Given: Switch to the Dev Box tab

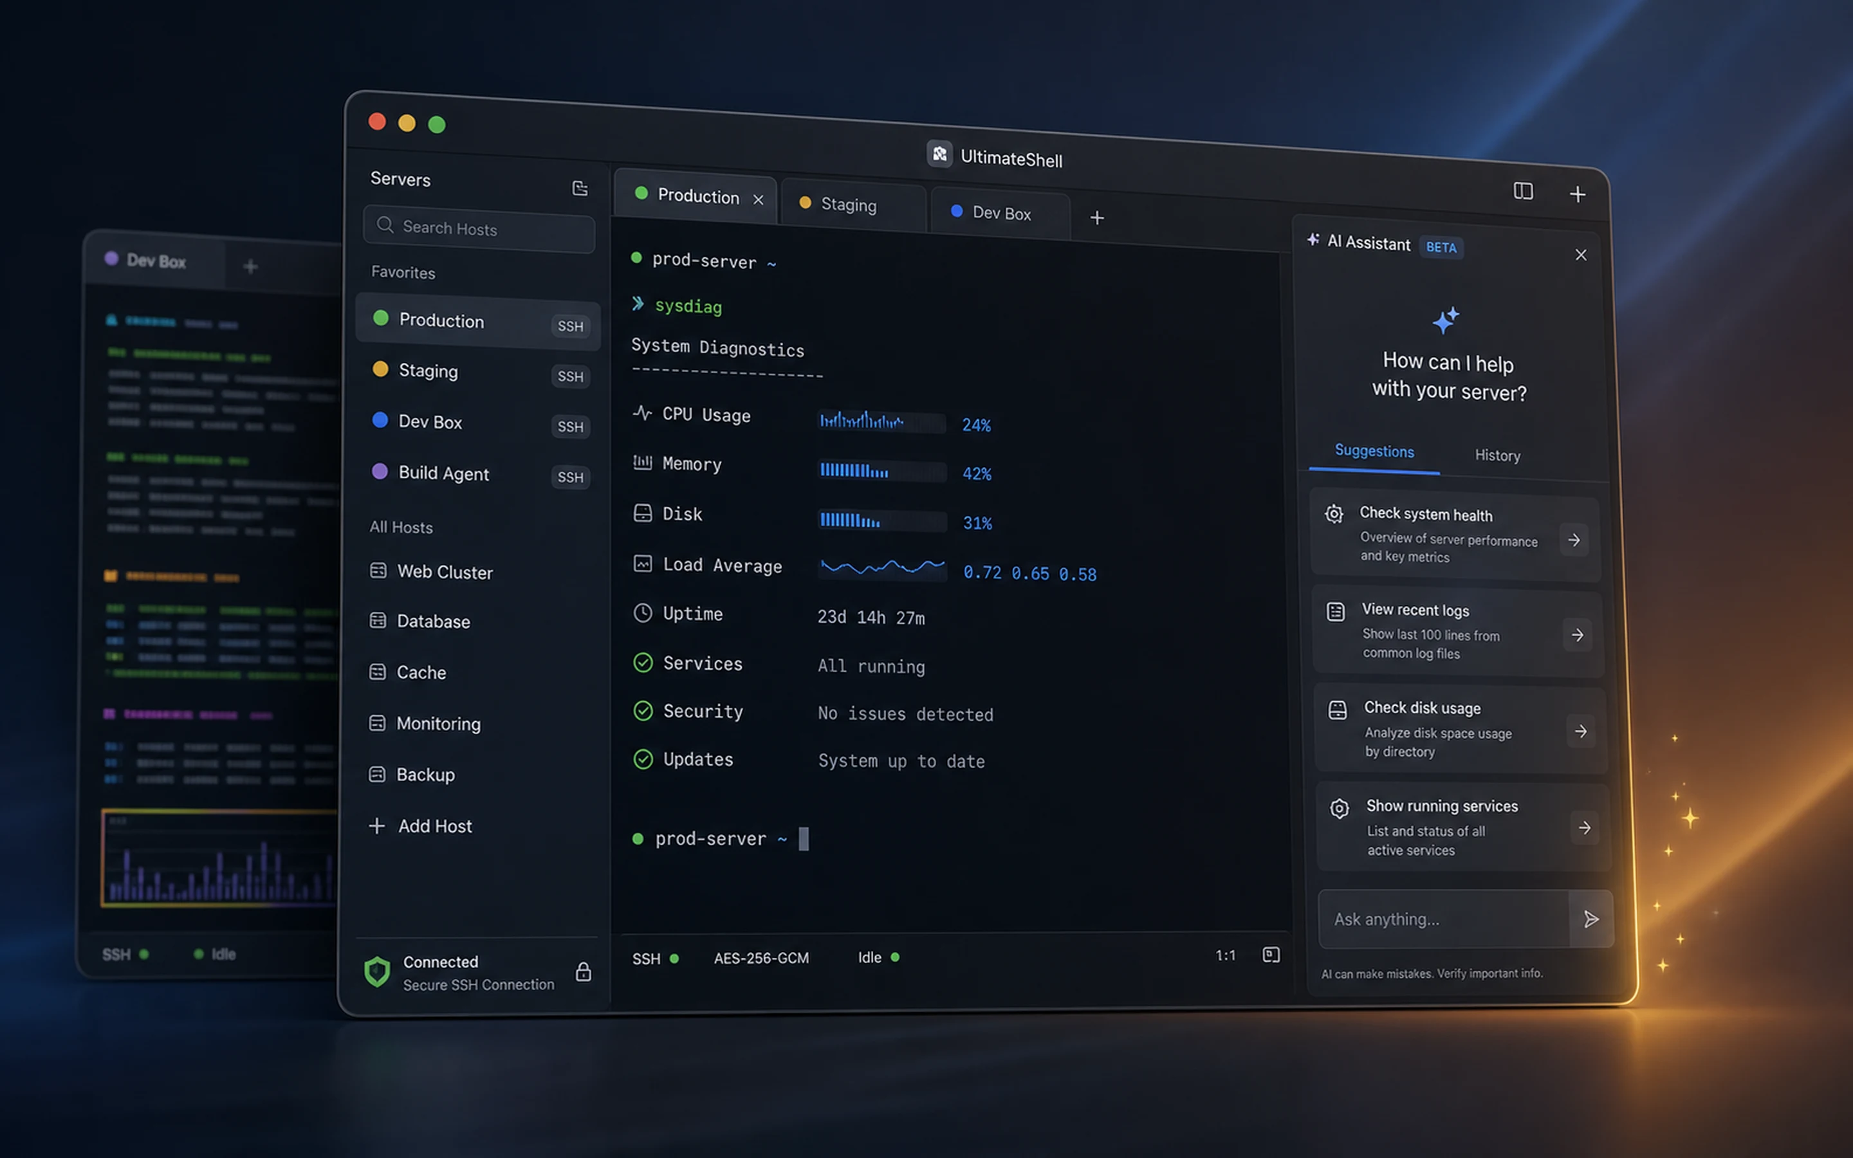Looking at the screenshot, I should coord(999,213).
